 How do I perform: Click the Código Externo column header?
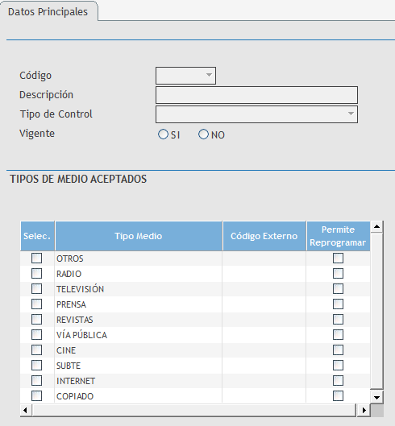264,236
